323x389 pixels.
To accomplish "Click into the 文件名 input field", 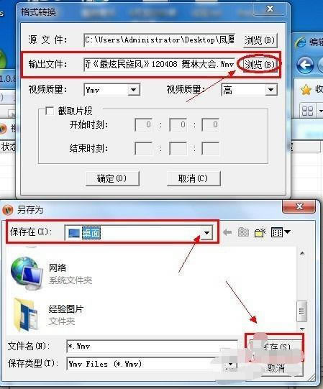I will [x=152, y=347].
